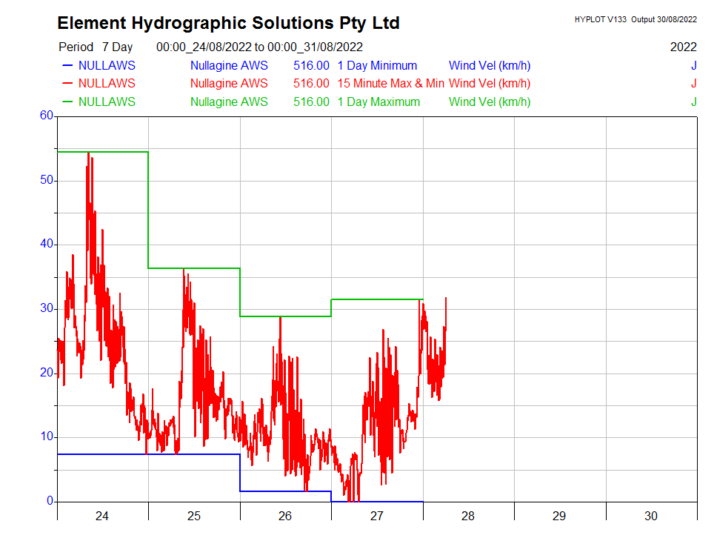Select day 30 on the x-axis

pyautogui.click(x=650, y=516)
